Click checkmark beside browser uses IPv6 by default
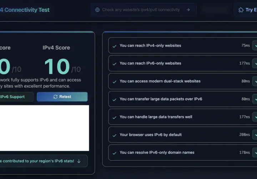 click(x=115, y=135)
